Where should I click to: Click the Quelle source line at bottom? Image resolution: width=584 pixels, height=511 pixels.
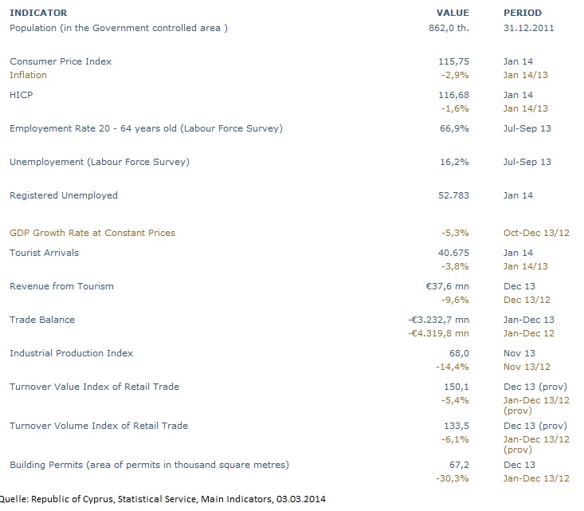[x=163, y=500]
